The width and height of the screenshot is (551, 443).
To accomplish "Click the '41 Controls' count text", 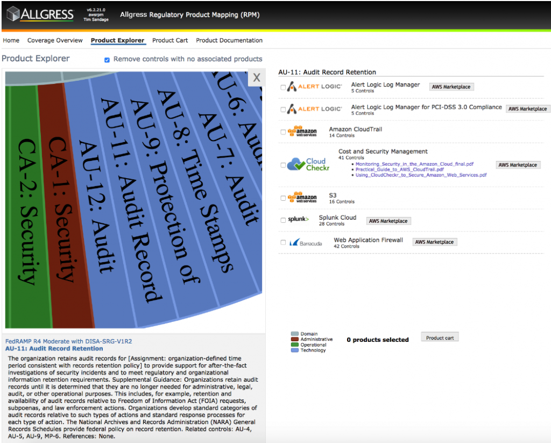I will click(351, 158).
